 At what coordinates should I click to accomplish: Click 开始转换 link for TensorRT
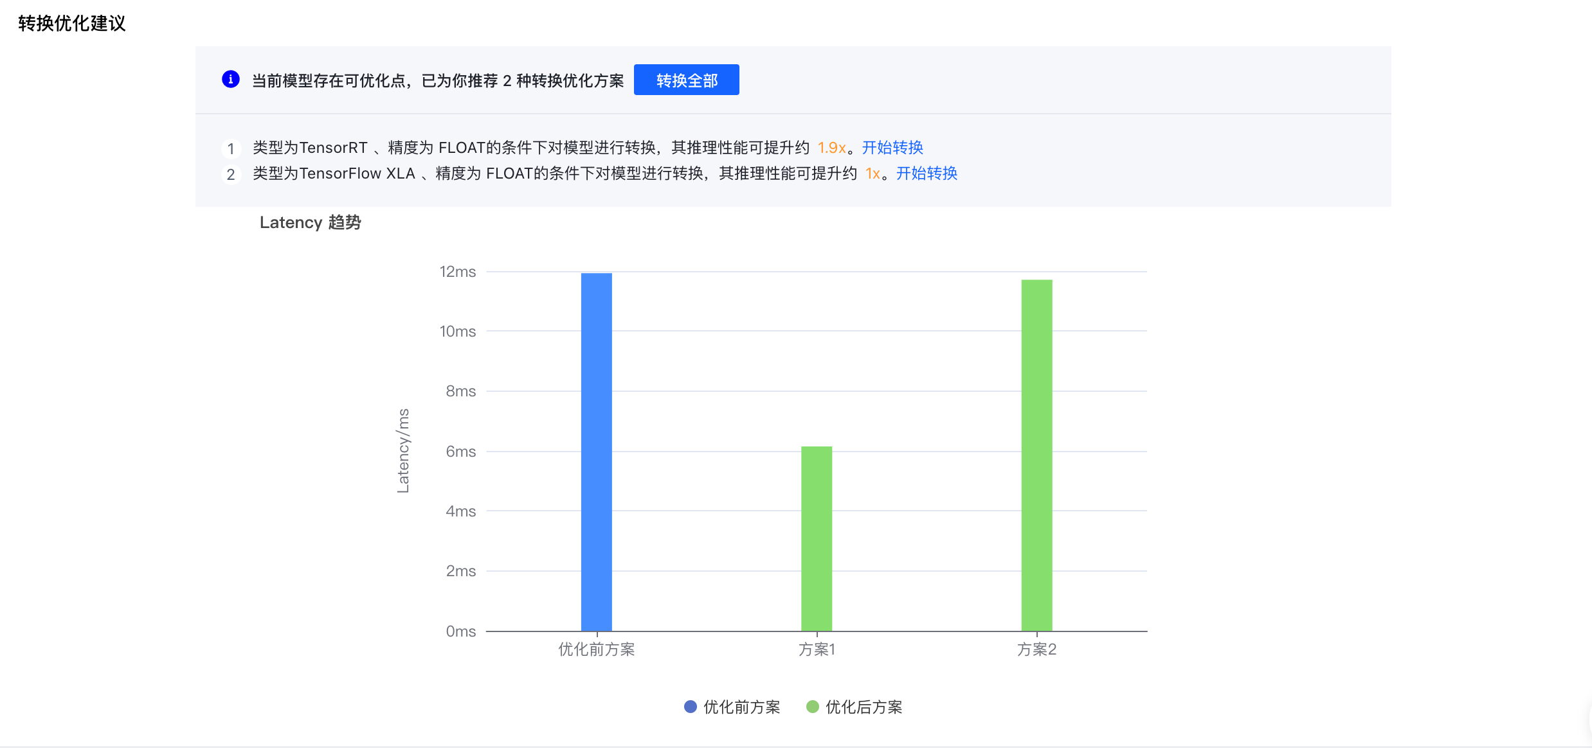coord(892,148)
